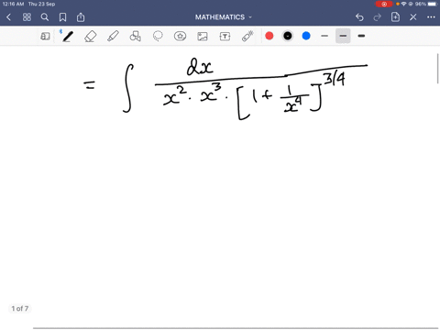440x330 pixels.
Task: Close the document with the X icon
Action: point(413,17)
